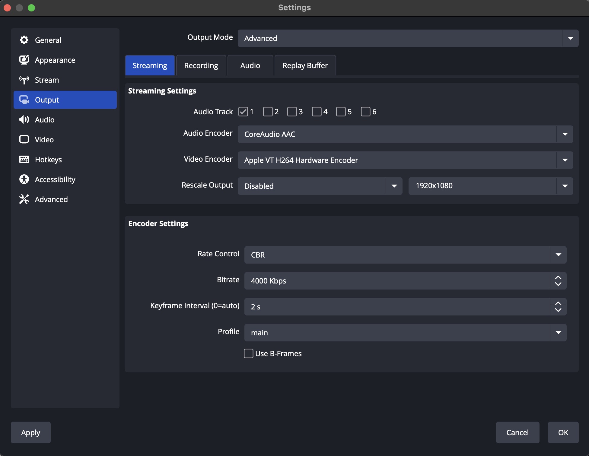
Task: Open Advanced via tools icon
Action: pos(24,199)
